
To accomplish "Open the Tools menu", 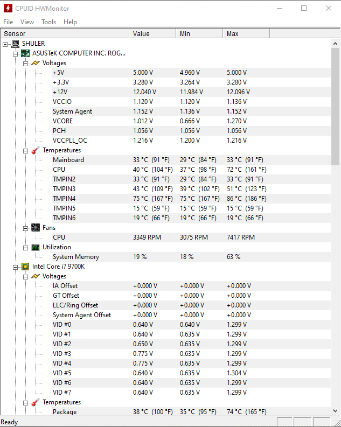I will point(48,22).
